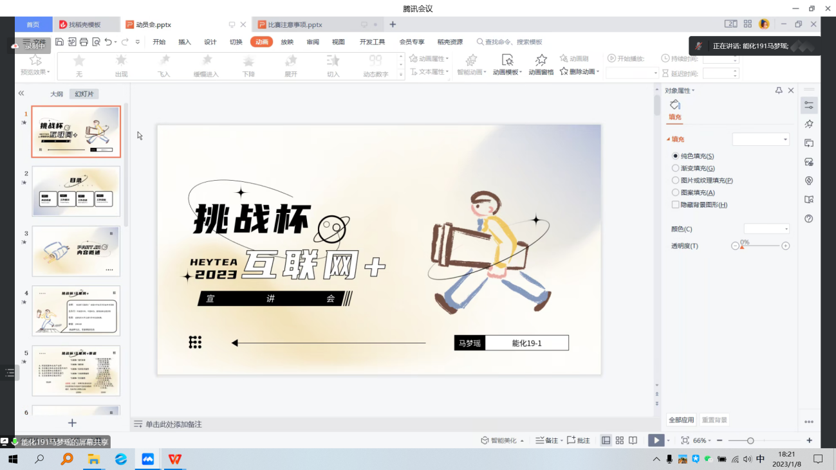The width and height of the screenshot is (836, 470).
Task: Click 批注 comment button in status bar
Action: (579, 440)
